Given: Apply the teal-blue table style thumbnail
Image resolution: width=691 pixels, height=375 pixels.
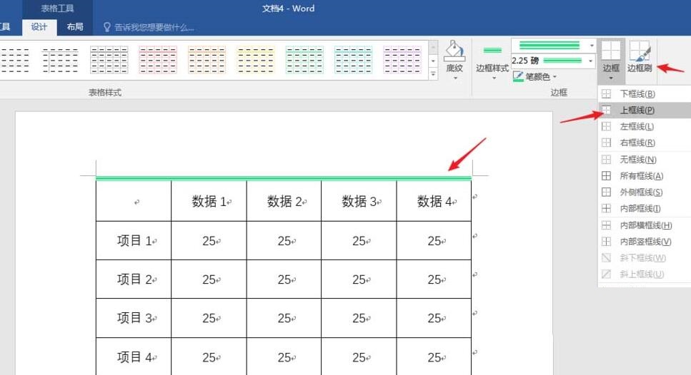Looking at the screenshot, I should (x=354, y=60).
